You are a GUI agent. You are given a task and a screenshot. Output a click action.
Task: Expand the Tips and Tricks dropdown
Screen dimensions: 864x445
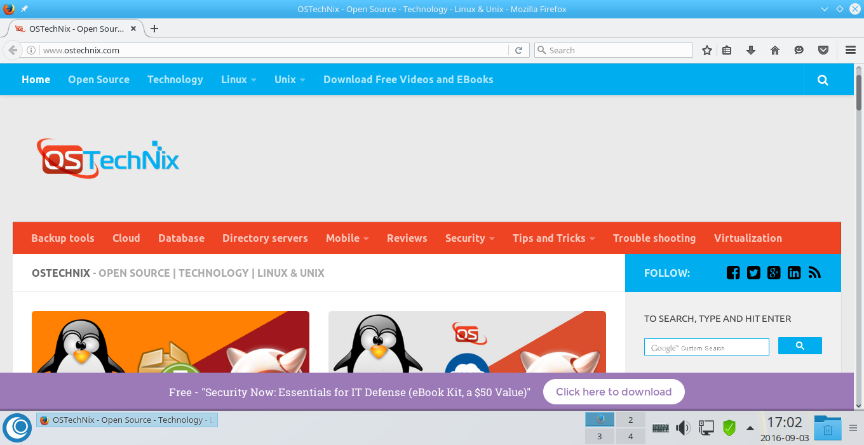coord(554,238)
